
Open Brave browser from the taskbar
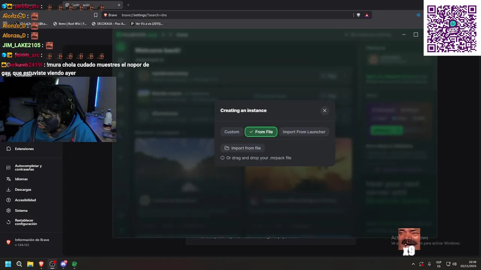[41, 264]
